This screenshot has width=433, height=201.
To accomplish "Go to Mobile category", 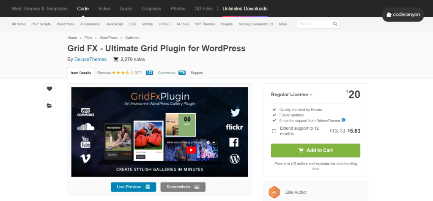I will tap(148, 24).
